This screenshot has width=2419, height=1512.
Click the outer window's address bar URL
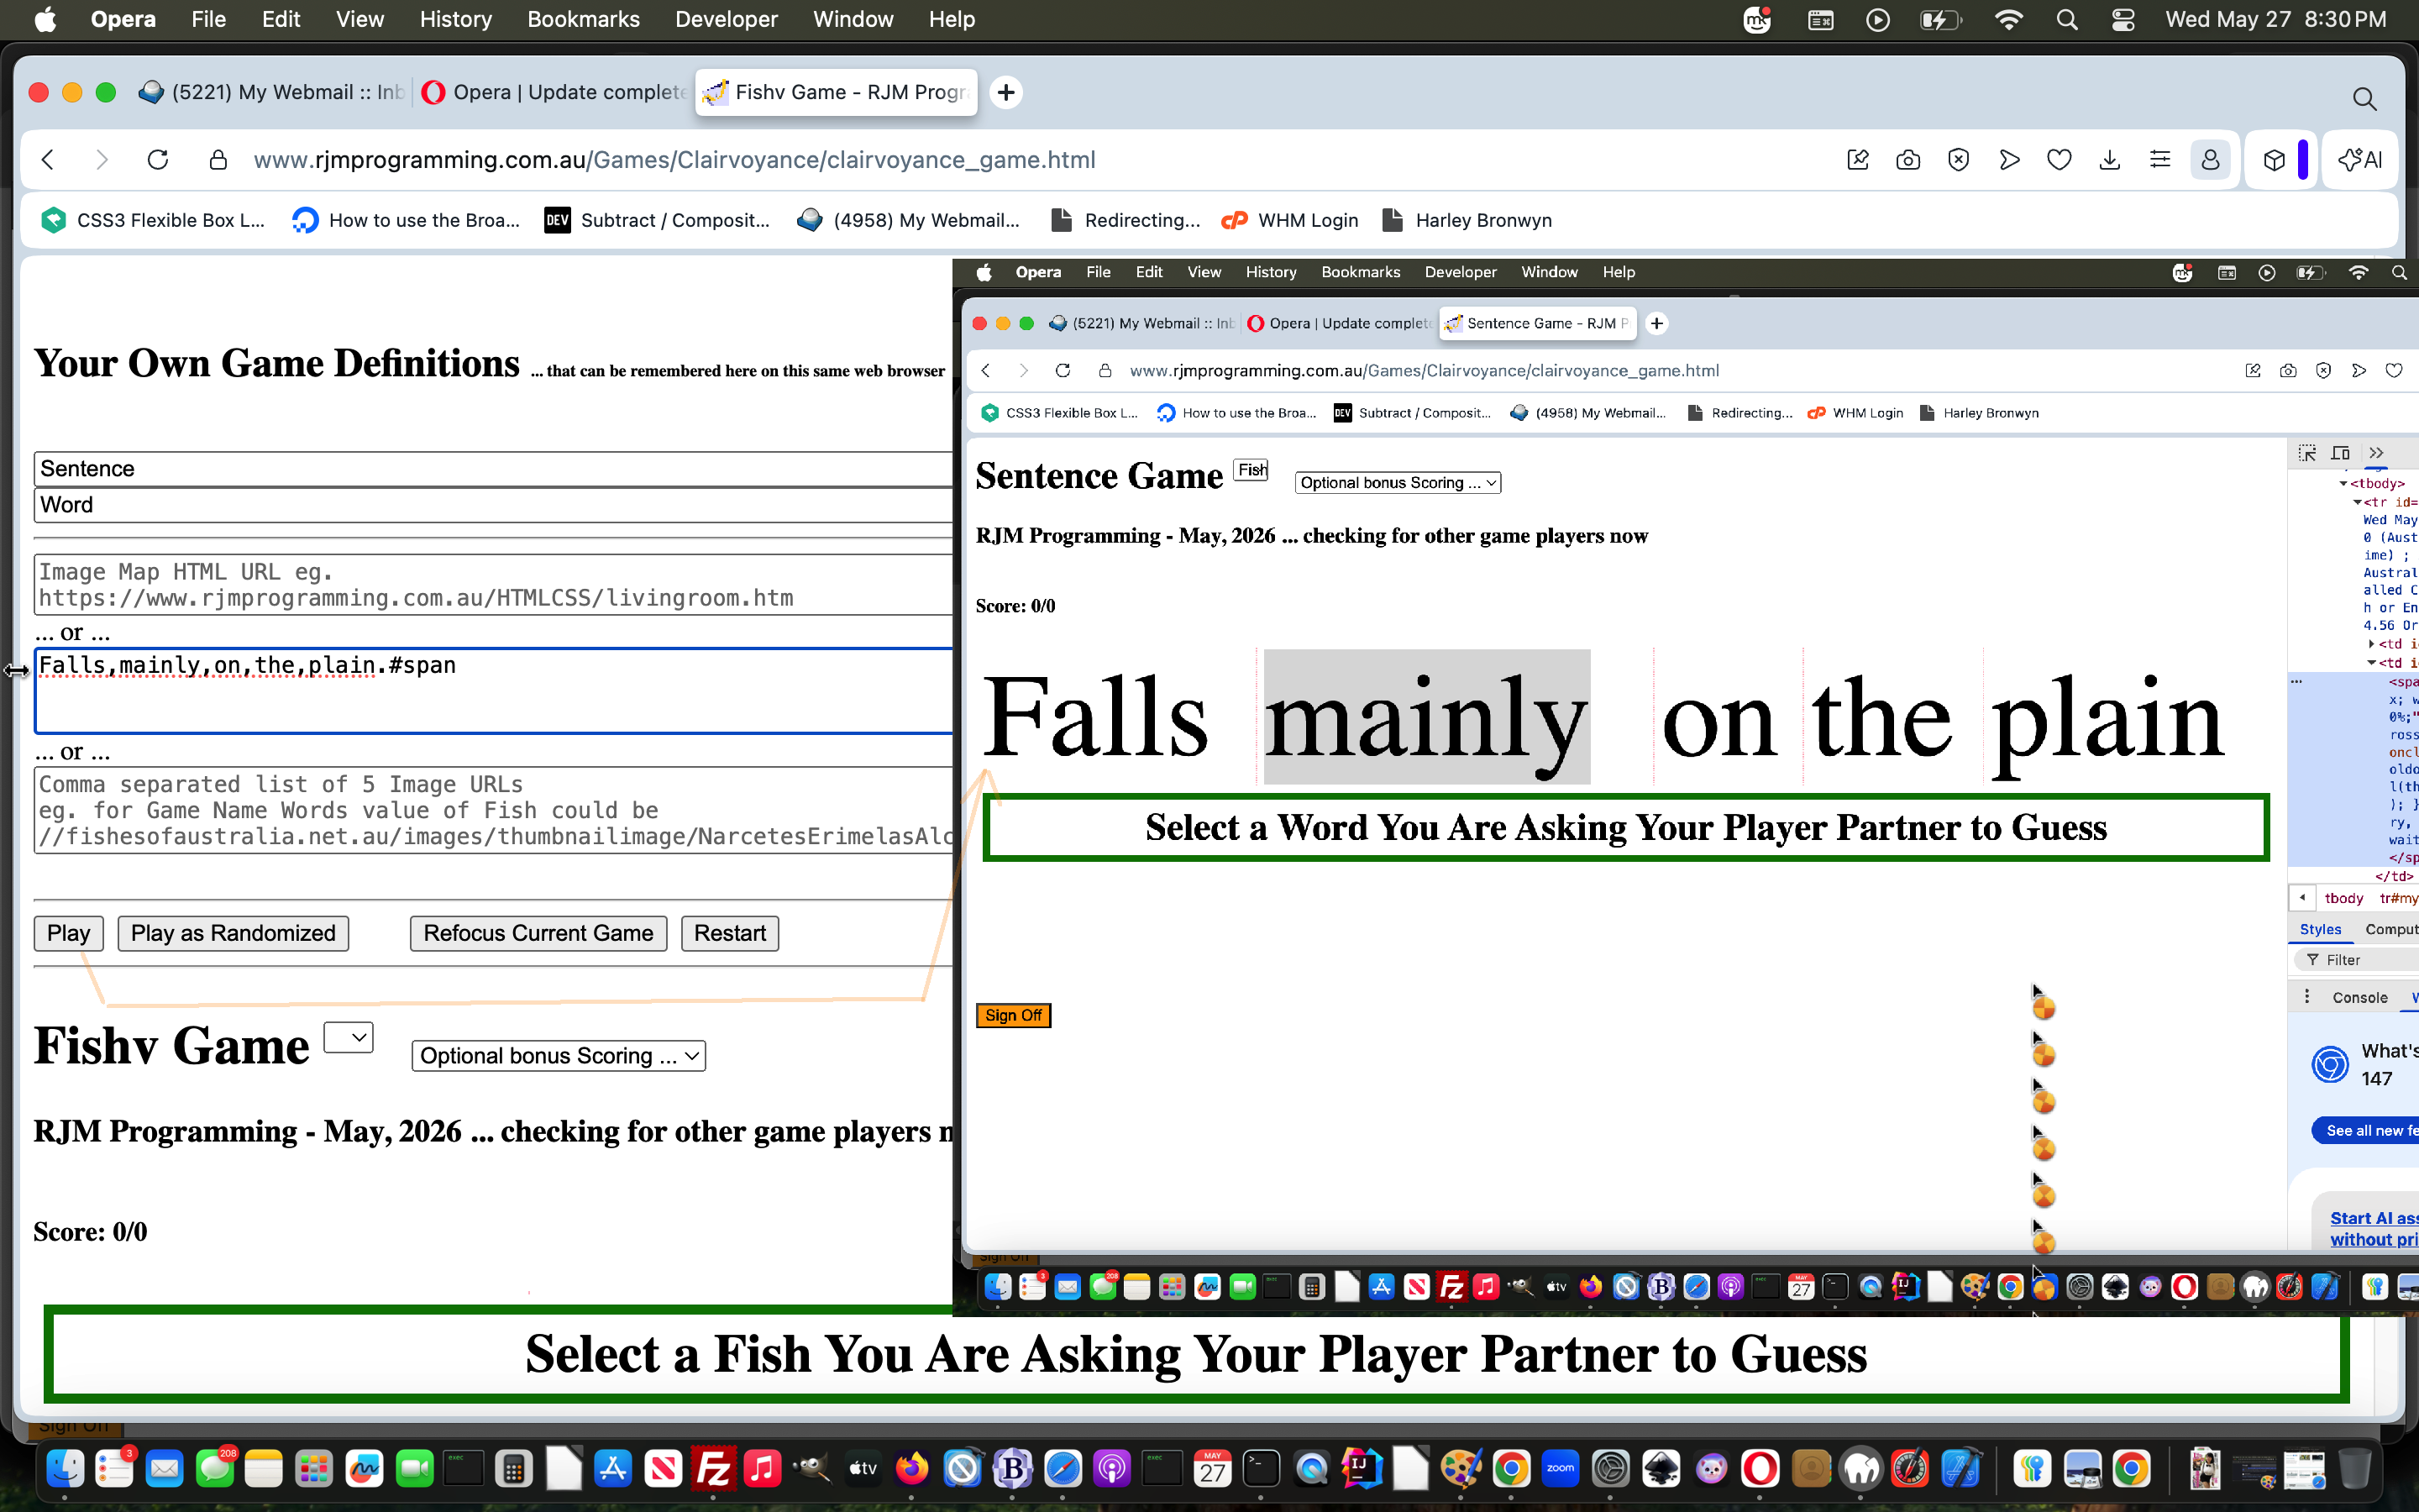pyautogui.click(x=674, y=160)
